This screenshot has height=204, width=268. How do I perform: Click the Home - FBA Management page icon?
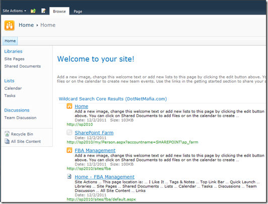pyautogui.click(x=69, y=176)
